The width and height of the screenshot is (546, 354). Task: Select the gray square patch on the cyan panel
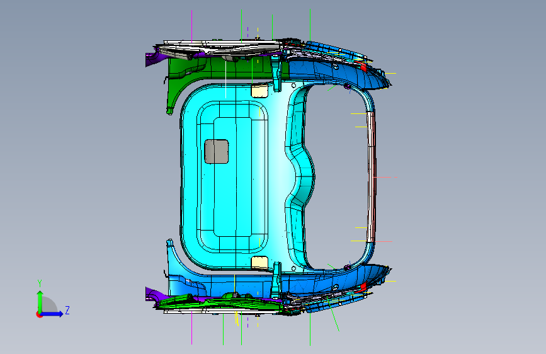[217, 152]
